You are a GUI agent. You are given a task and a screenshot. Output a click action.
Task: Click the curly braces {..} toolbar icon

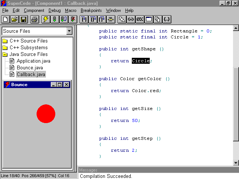pos(167,19)
